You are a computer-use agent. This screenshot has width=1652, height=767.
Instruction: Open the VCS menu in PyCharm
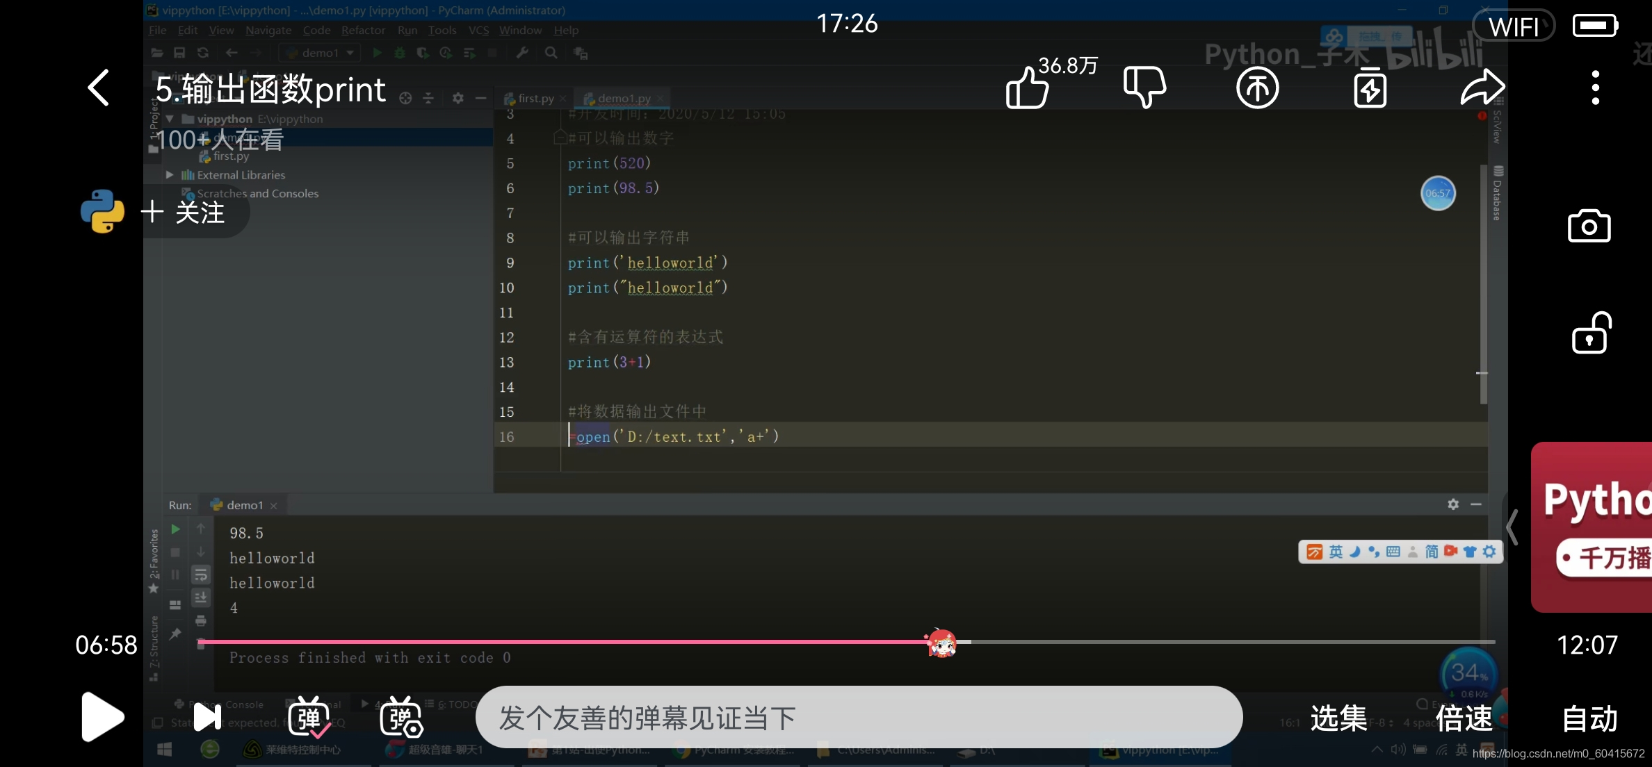pos(478,30)
